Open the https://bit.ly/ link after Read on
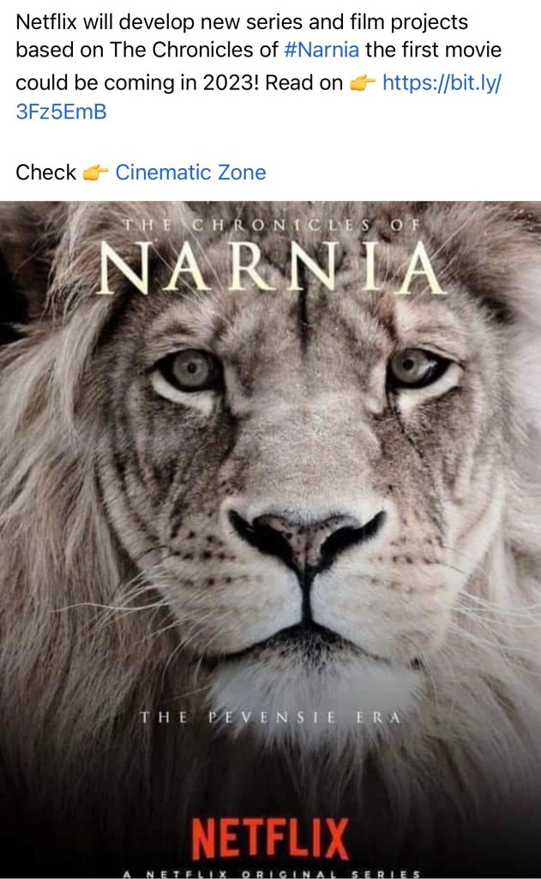The width and height of the screenshot is (541, 879). (x=442, y=83)
